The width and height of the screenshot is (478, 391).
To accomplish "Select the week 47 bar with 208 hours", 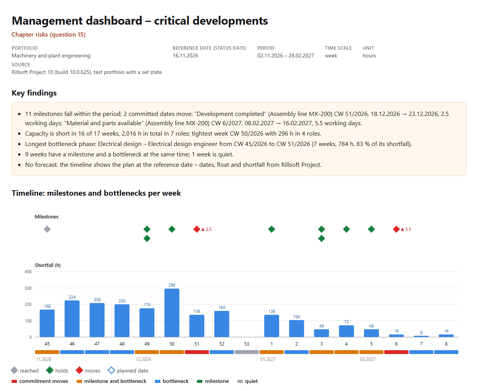I will [x=97, y=320].
